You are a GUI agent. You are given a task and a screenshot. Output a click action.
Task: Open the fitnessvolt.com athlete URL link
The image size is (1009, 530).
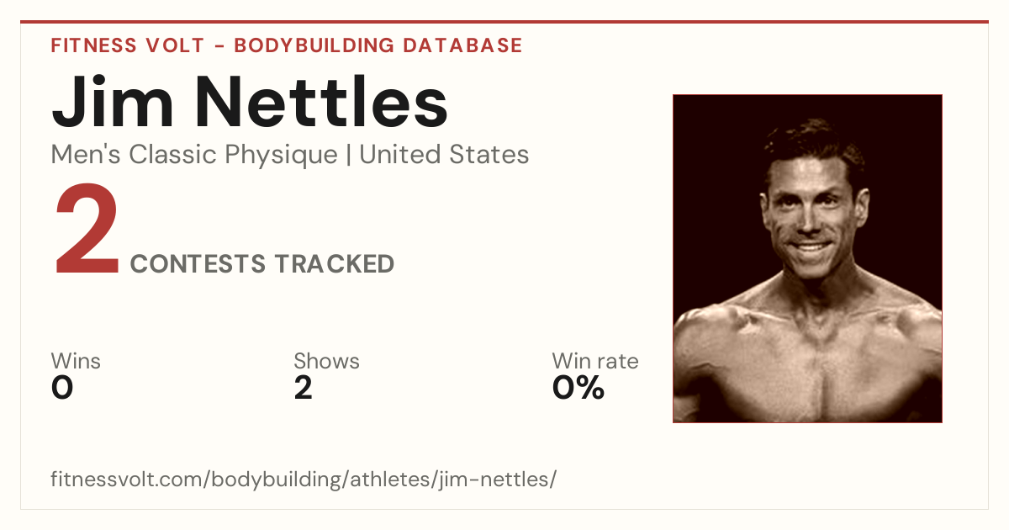pyautogui.click(x=304, y=480)
